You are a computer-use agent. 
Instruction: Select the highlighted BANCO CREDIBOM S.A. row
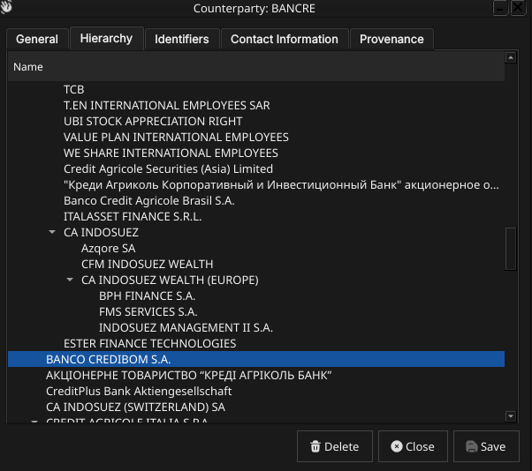point(256,359)
